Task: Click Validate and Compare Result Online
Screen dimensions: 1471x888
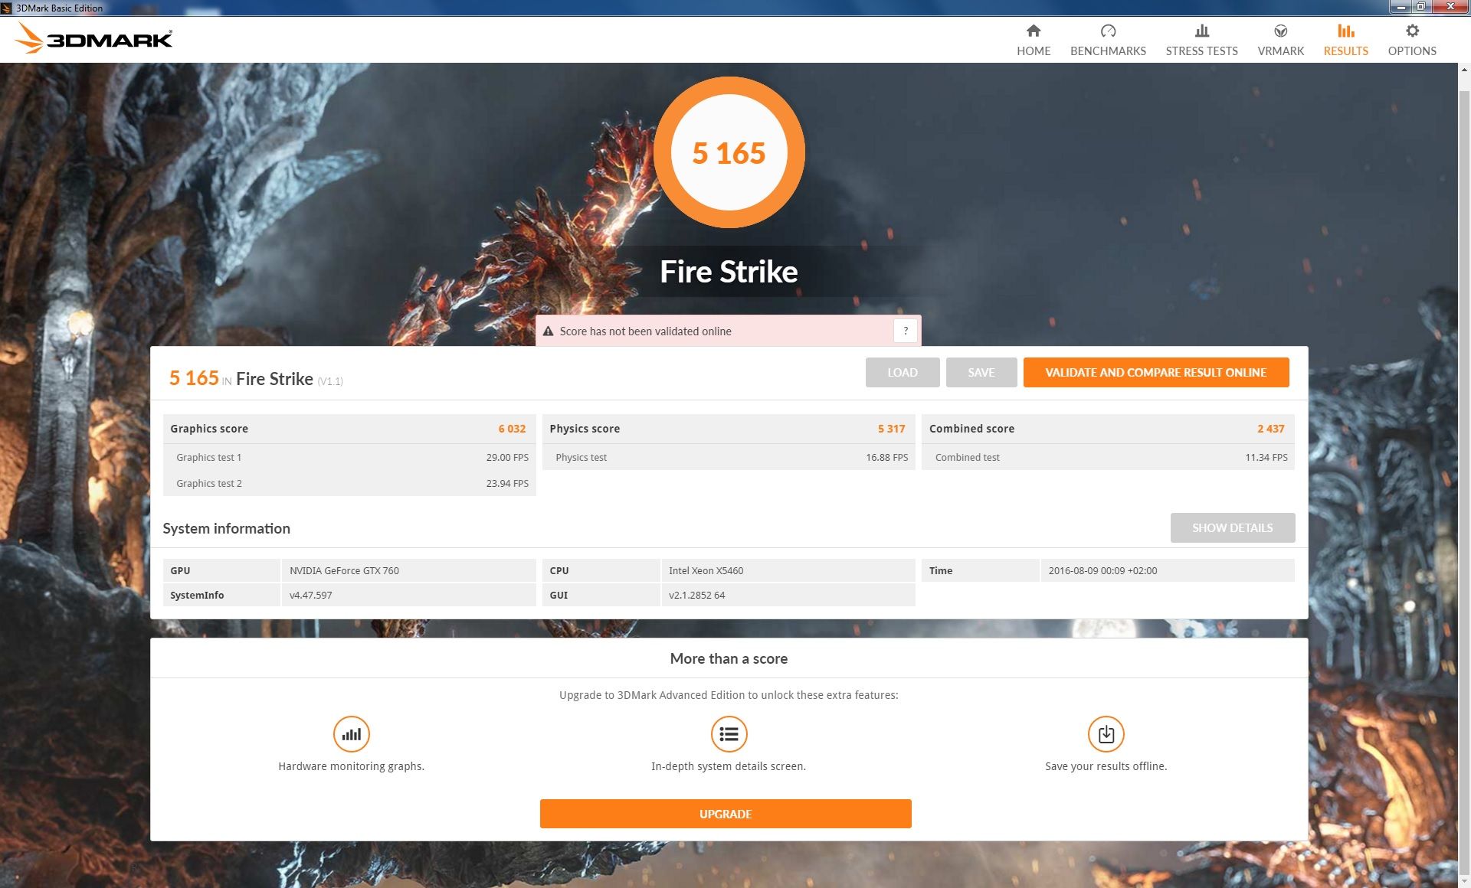Action: pos(1155,373)
